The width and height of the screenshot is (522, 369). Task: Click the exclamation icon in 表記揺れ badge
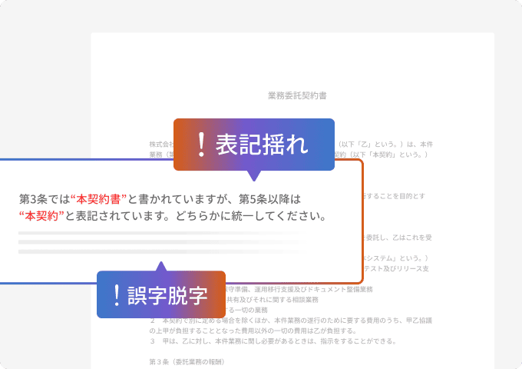pos(201,145)
